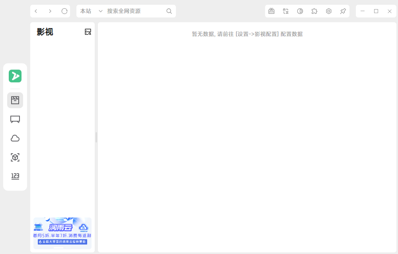Open the settings gear icon

329,11
